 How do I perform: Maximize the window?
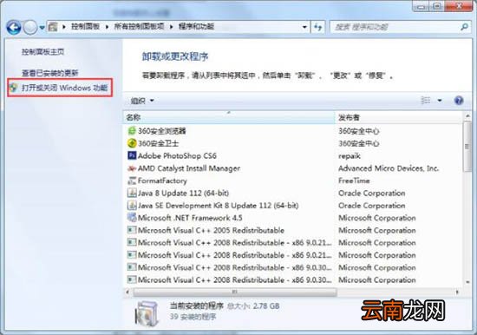(x=437, y=6)
